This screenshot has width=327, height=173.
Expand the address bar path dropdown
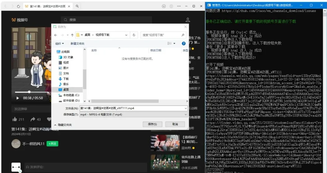[x=126, y=35]
